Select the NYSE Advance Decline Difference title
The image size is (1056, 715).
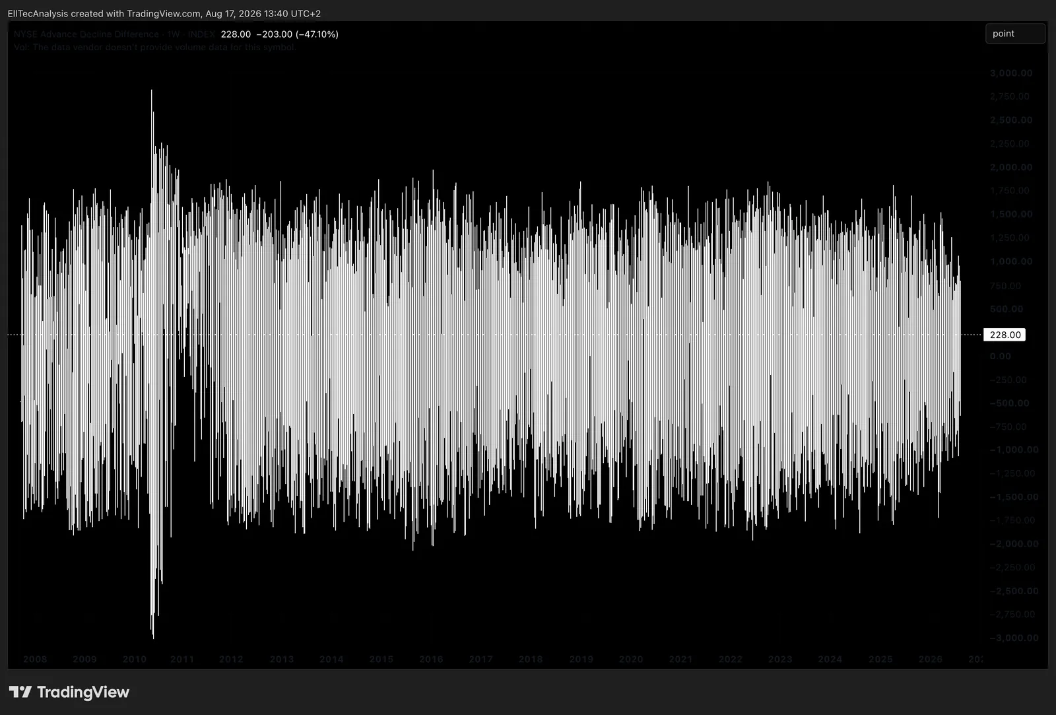86,34
